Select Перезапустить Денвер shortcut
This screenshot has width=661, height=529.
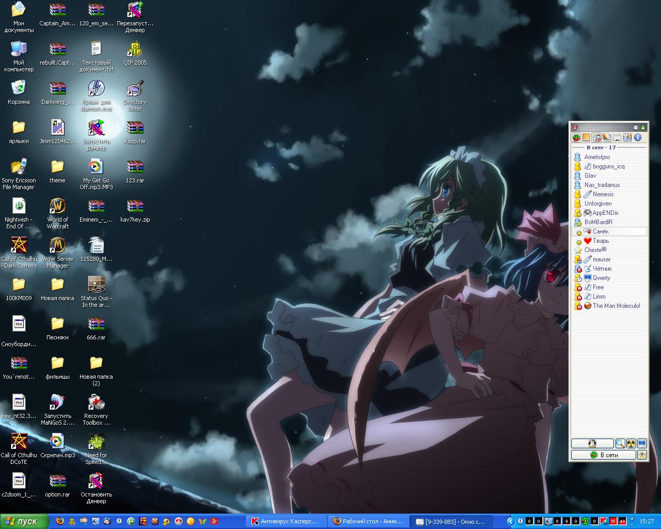coord(135,17)
